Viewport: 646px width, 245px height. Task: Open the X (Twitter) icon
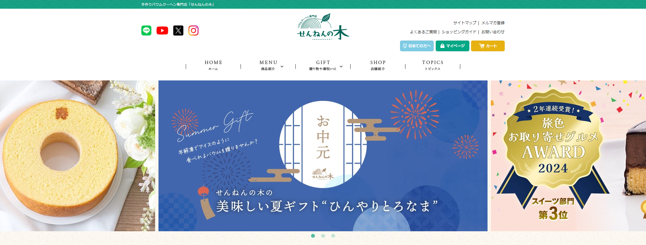tap(178, 30)
